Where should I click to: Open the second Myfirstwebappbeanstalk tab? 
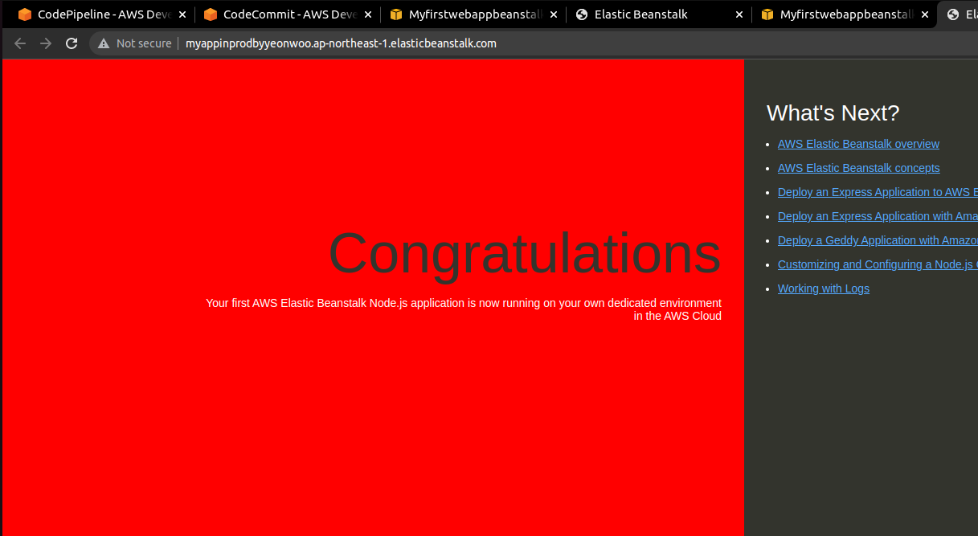click(x=844, y=14)
